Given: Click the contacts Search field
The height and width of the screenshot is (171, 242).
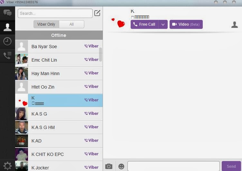Looking at the screenshot, I should [x=55, y=13].
